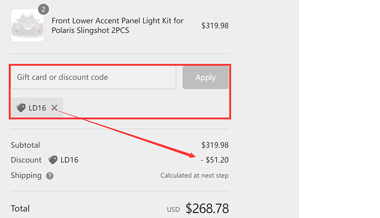380x218 pixels.
Task: Open the shipping help question mark
Action: 50,176
